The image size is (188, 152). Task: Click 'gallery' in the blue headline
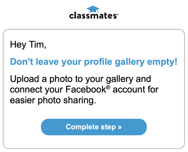[x=130, y=62]
